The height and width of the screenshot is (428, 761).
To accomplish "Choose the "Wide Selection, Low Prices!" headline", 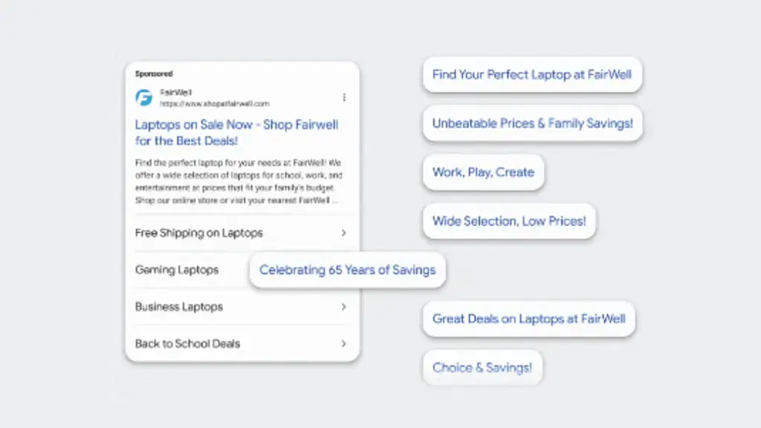I will tap(509, 221).
